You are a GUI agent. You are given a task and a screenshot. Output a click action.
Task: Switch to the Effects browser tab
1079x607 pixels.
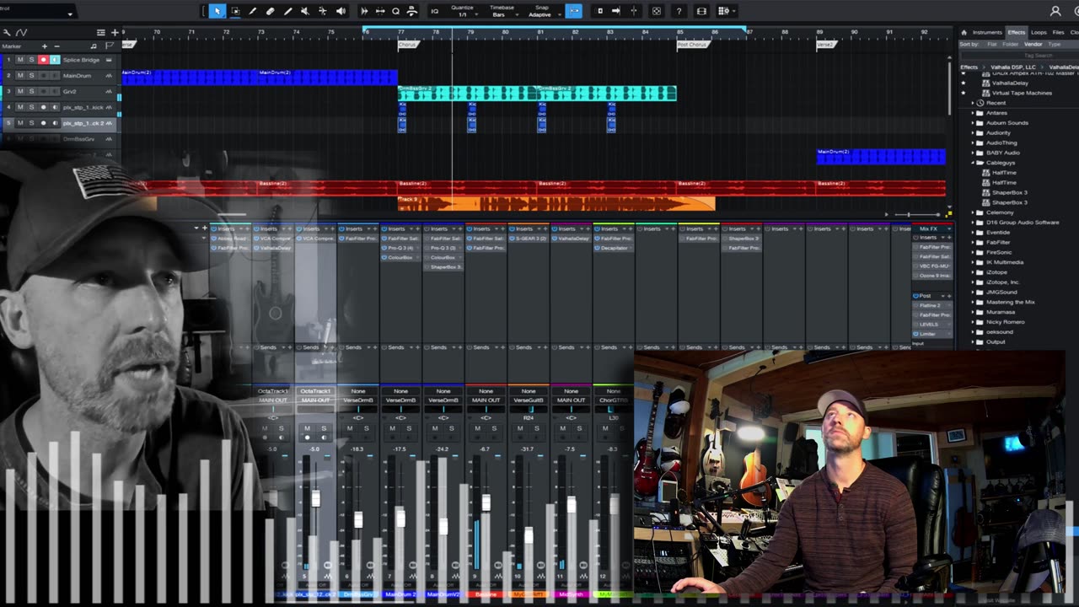coord(1017,32)
